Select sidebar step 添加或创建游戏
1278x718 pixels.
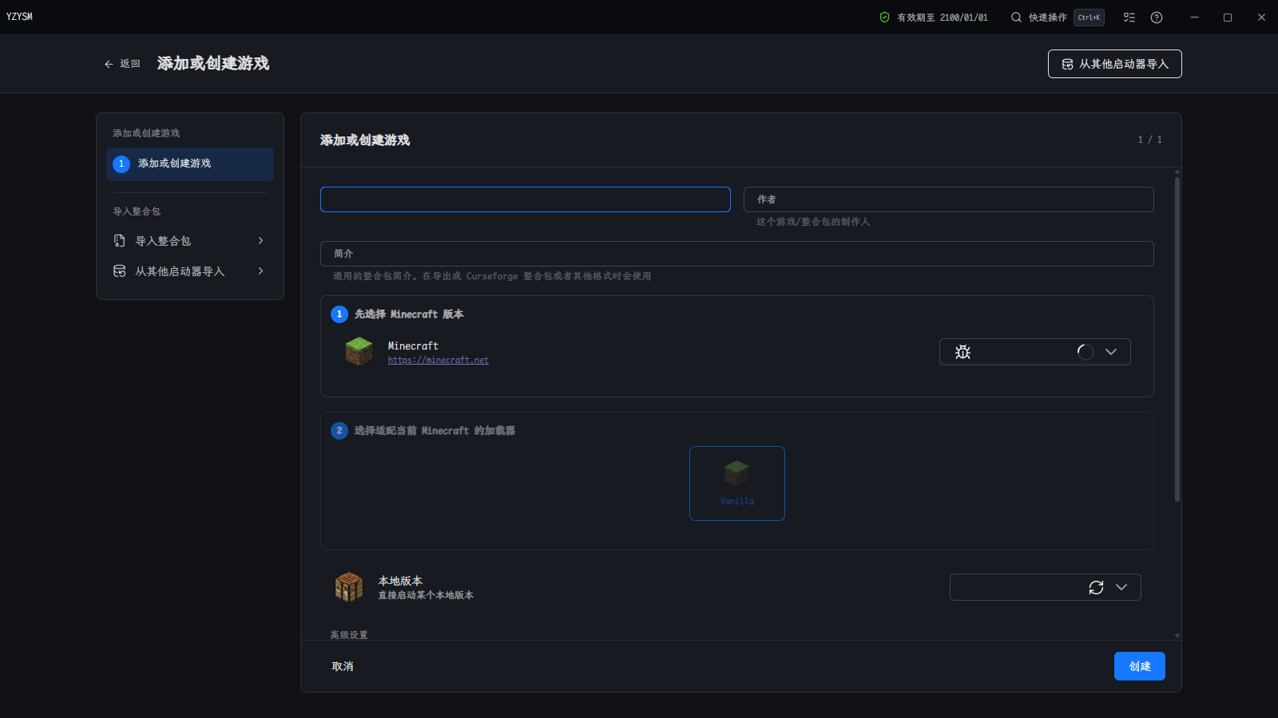point(190,164)
